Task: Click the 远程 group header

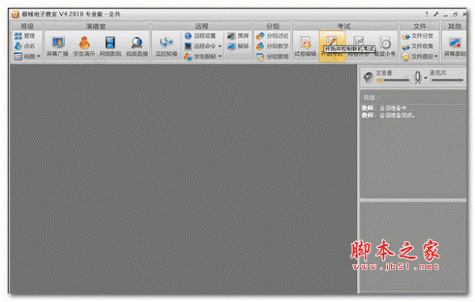Action: pos(202,26)
